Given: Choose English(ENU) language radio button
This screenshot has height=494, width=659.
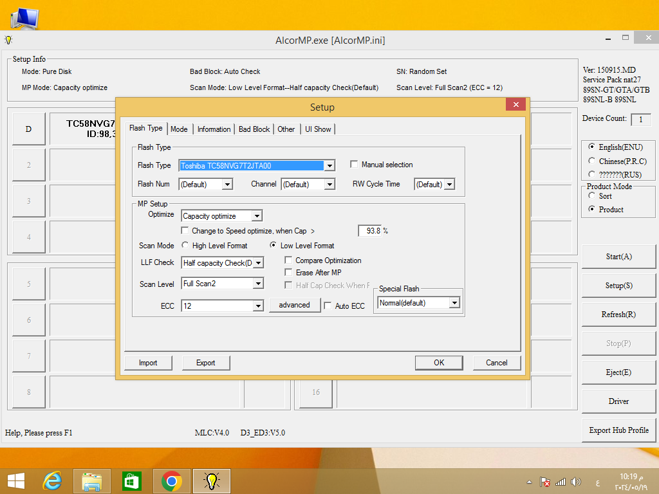Looking at the screenshot, I should pos(592,147).
